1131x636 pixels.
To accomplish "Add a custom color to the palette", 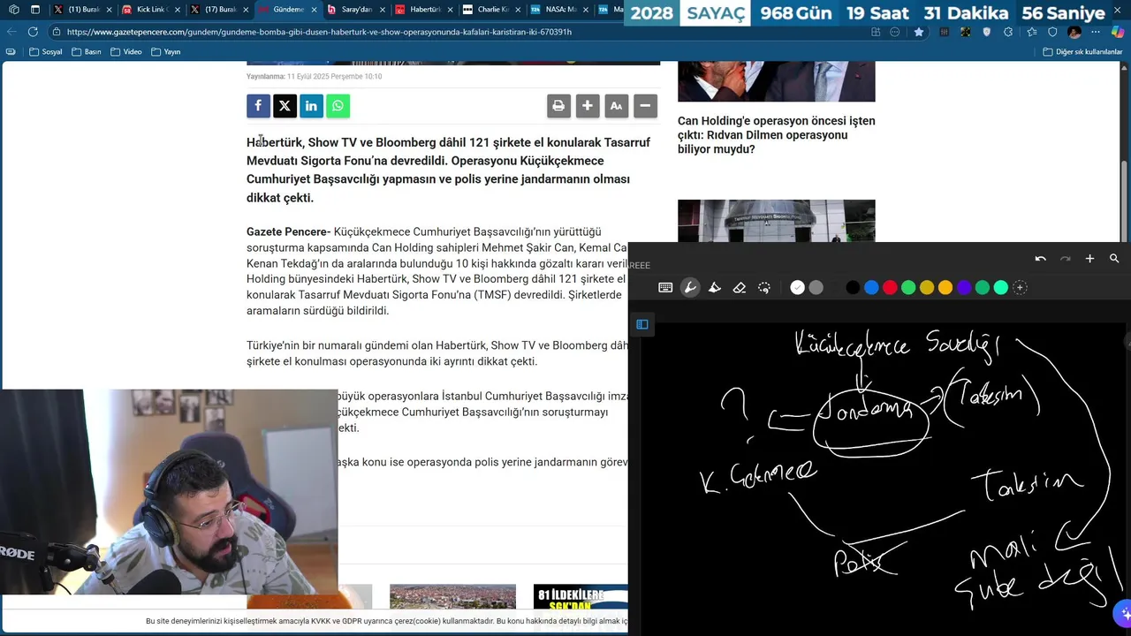I will (1020, 287).
